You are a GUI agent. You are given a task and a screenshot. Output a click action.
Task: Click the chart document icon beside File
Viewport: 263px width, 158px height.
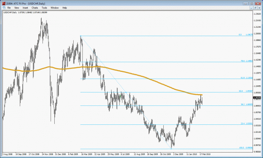coord(4,8)
